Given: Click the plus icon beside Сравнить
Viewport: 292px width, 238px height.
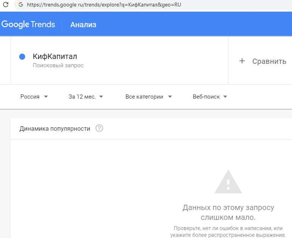Looking at the screenshot, I should [x=242, y=61].
